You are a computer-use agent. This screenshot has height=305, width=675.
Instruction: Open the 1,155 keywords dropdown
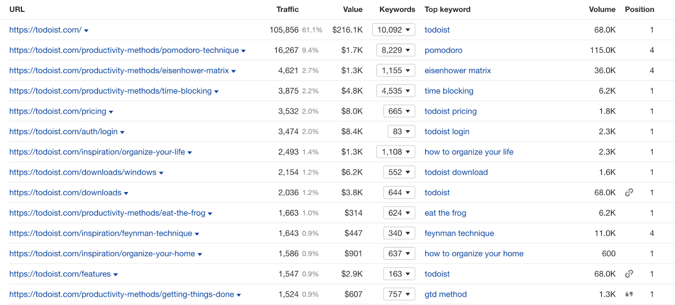(x=396, y=70)
